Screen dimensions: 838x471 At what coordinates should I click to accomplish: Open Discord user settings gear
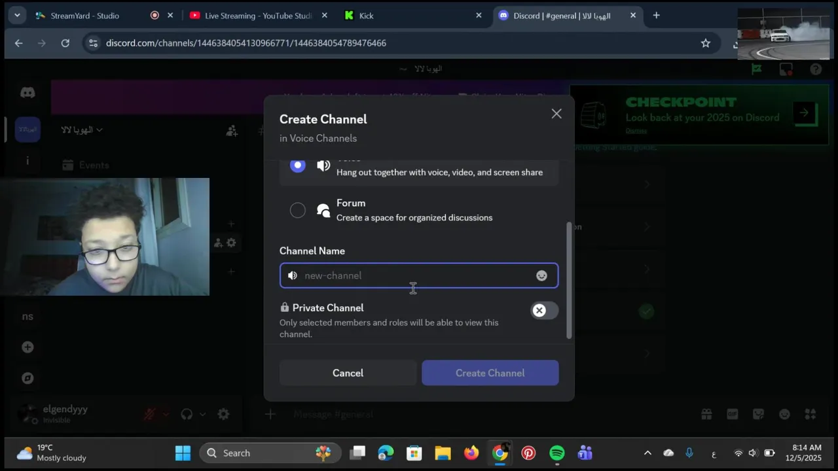pyautogui.click(x=223, y=414)
